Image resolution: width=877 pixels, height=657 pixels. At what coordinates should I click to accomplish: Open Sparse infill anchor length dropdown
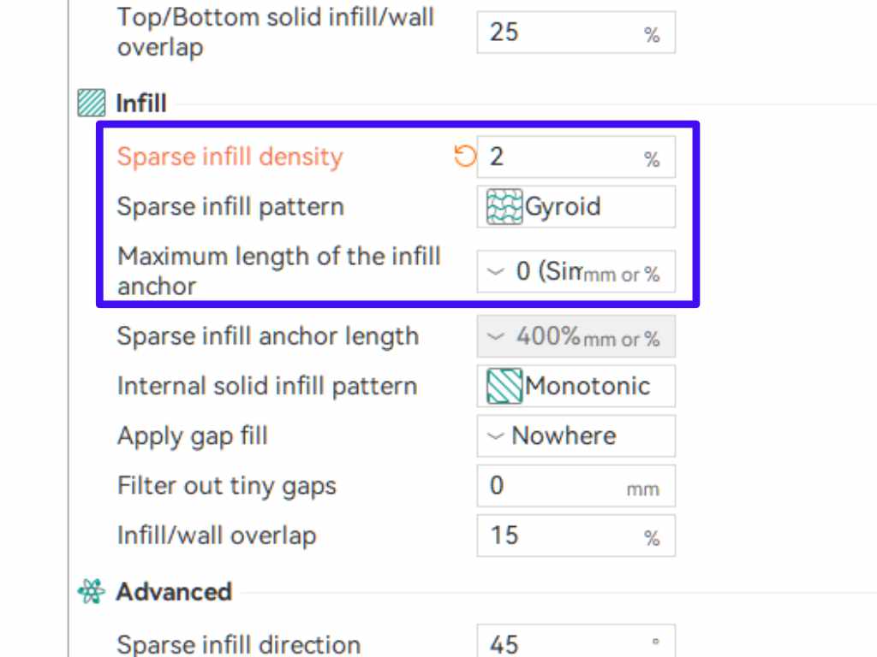[x=495, y=336]
